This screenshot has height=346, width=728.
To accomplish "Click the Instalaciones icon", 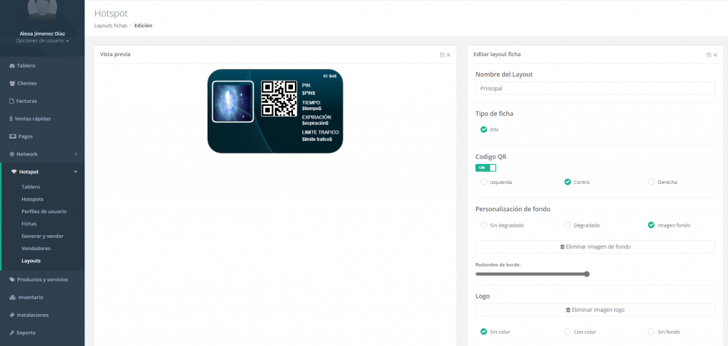I will click(12, 315).
